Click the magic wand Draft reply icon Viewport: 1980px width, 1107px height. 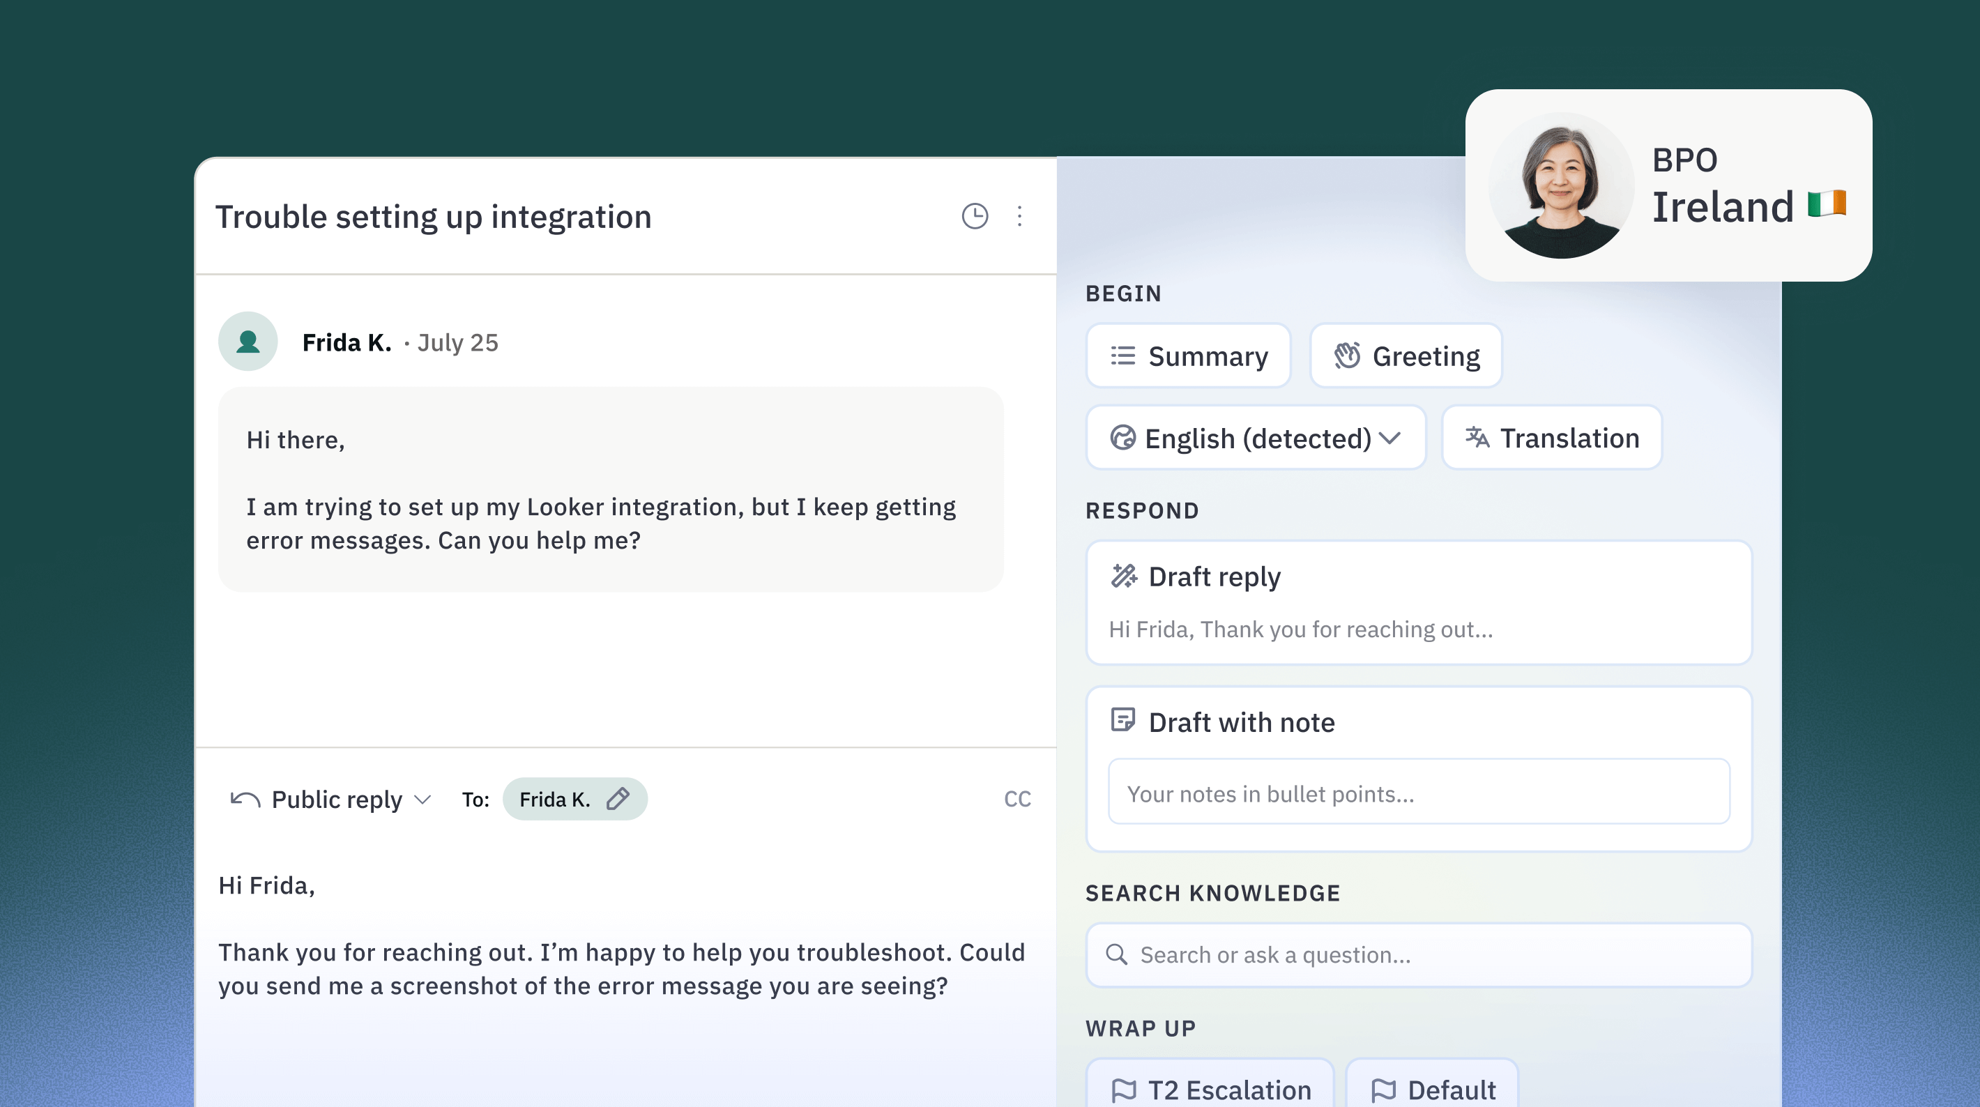point(1124,576)
